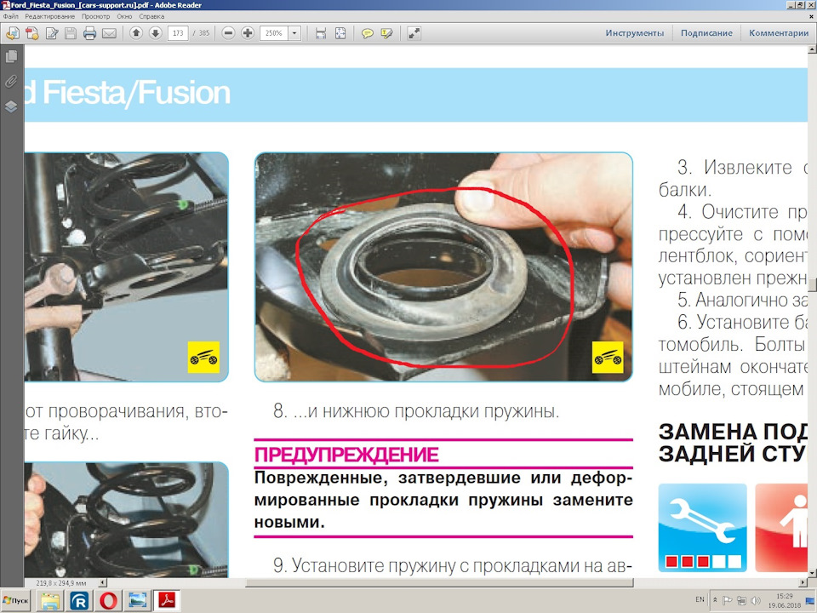Click the volume speaker tray icon
817x613 pixels.
(x=756, y=600)
